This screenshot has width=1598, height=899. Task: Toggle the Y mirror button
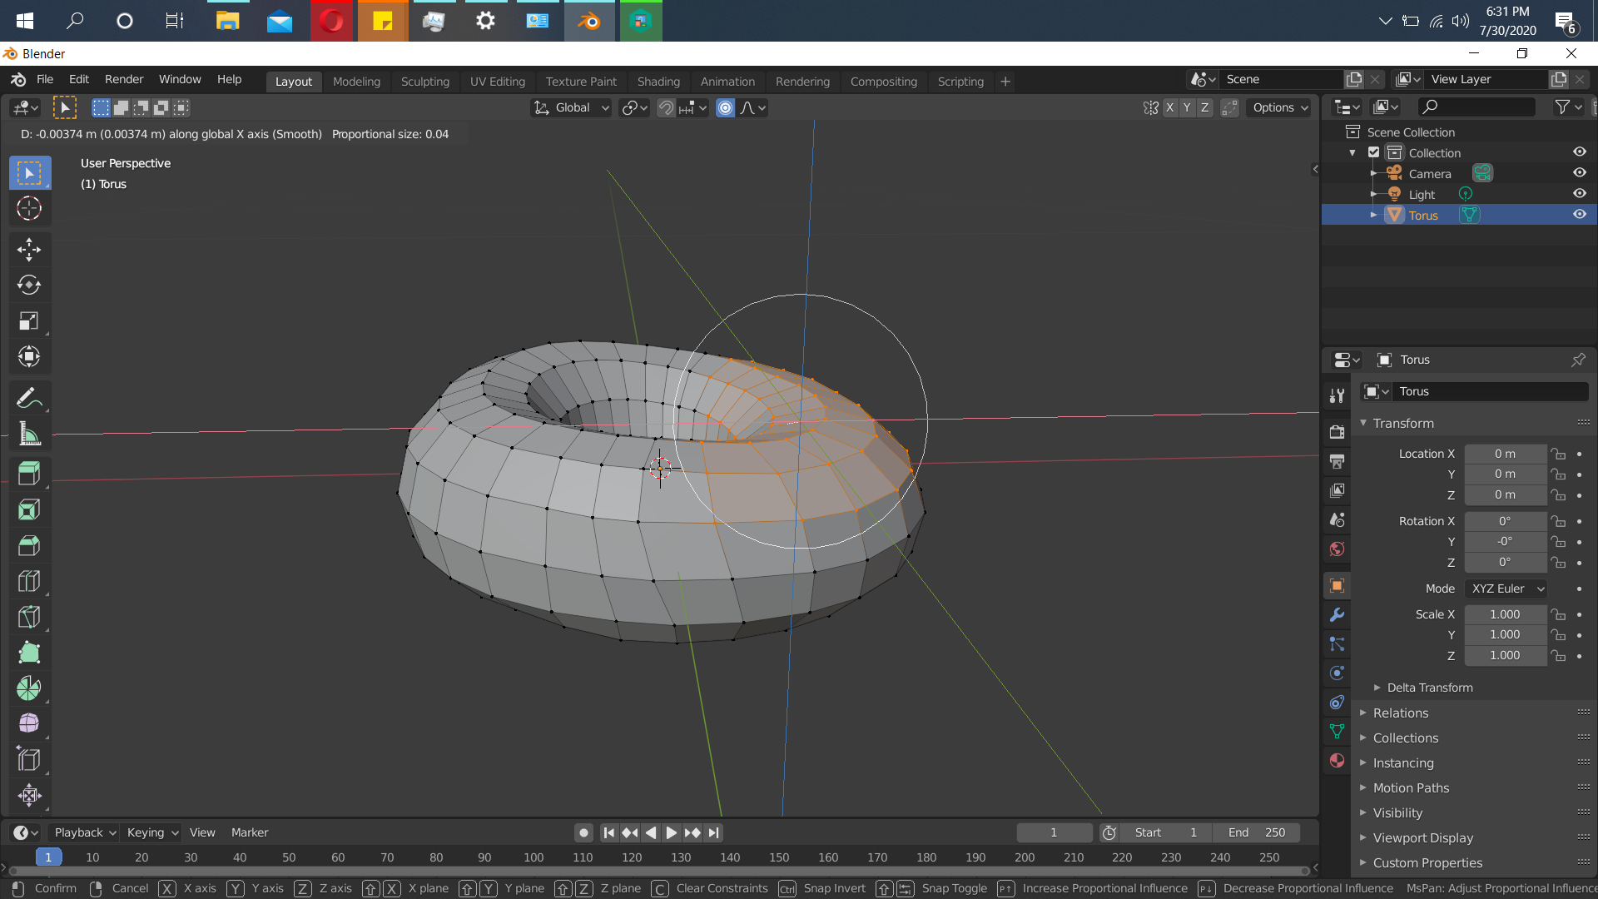1187,108
